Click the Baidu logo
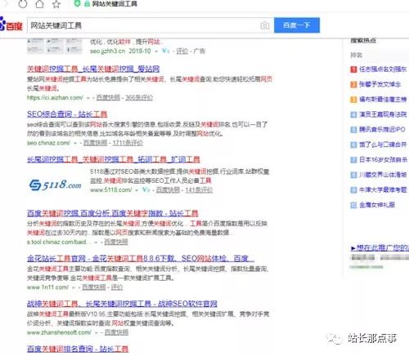The height and width of the screenshot is (356, 409). pyautogui.click(x=11, y=24)
